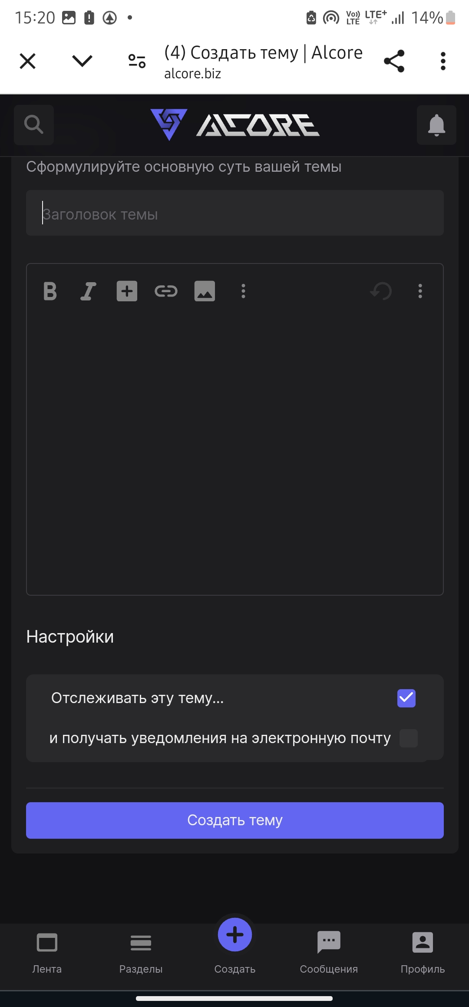The height and width of the screenshot is (1007, 469).
Task: Open the forum search
Action: coord(34,125)
